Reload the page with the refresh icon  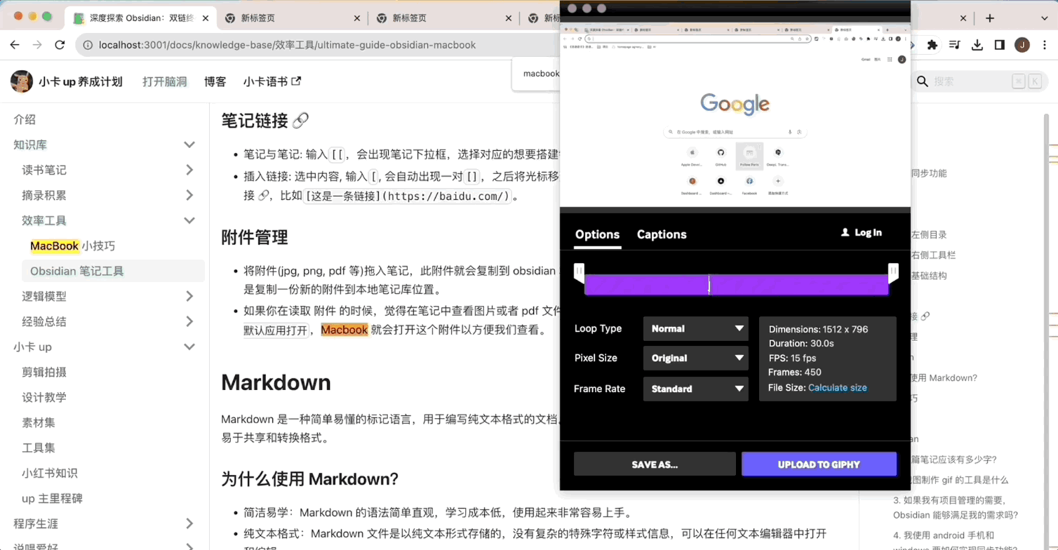[60, 45]
